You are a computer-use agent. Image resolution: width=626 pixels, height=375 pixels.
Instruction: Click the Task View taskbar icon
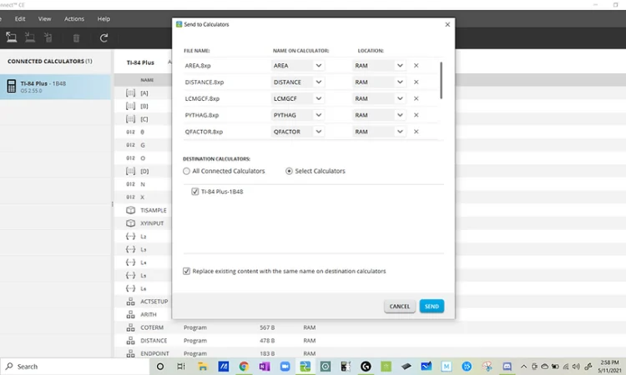pyautogui.click(x=181, y=366)
